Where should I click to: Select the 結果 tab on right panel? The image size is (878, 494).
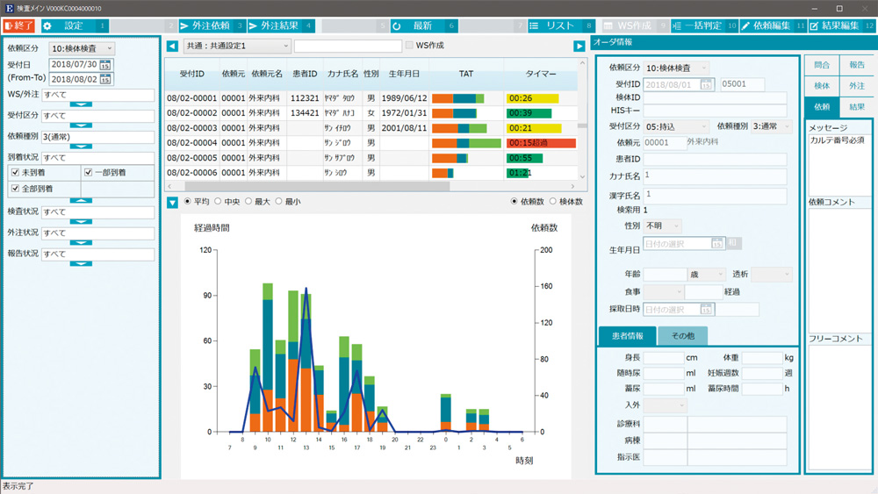pyautogui.click(x=856, y=107)
